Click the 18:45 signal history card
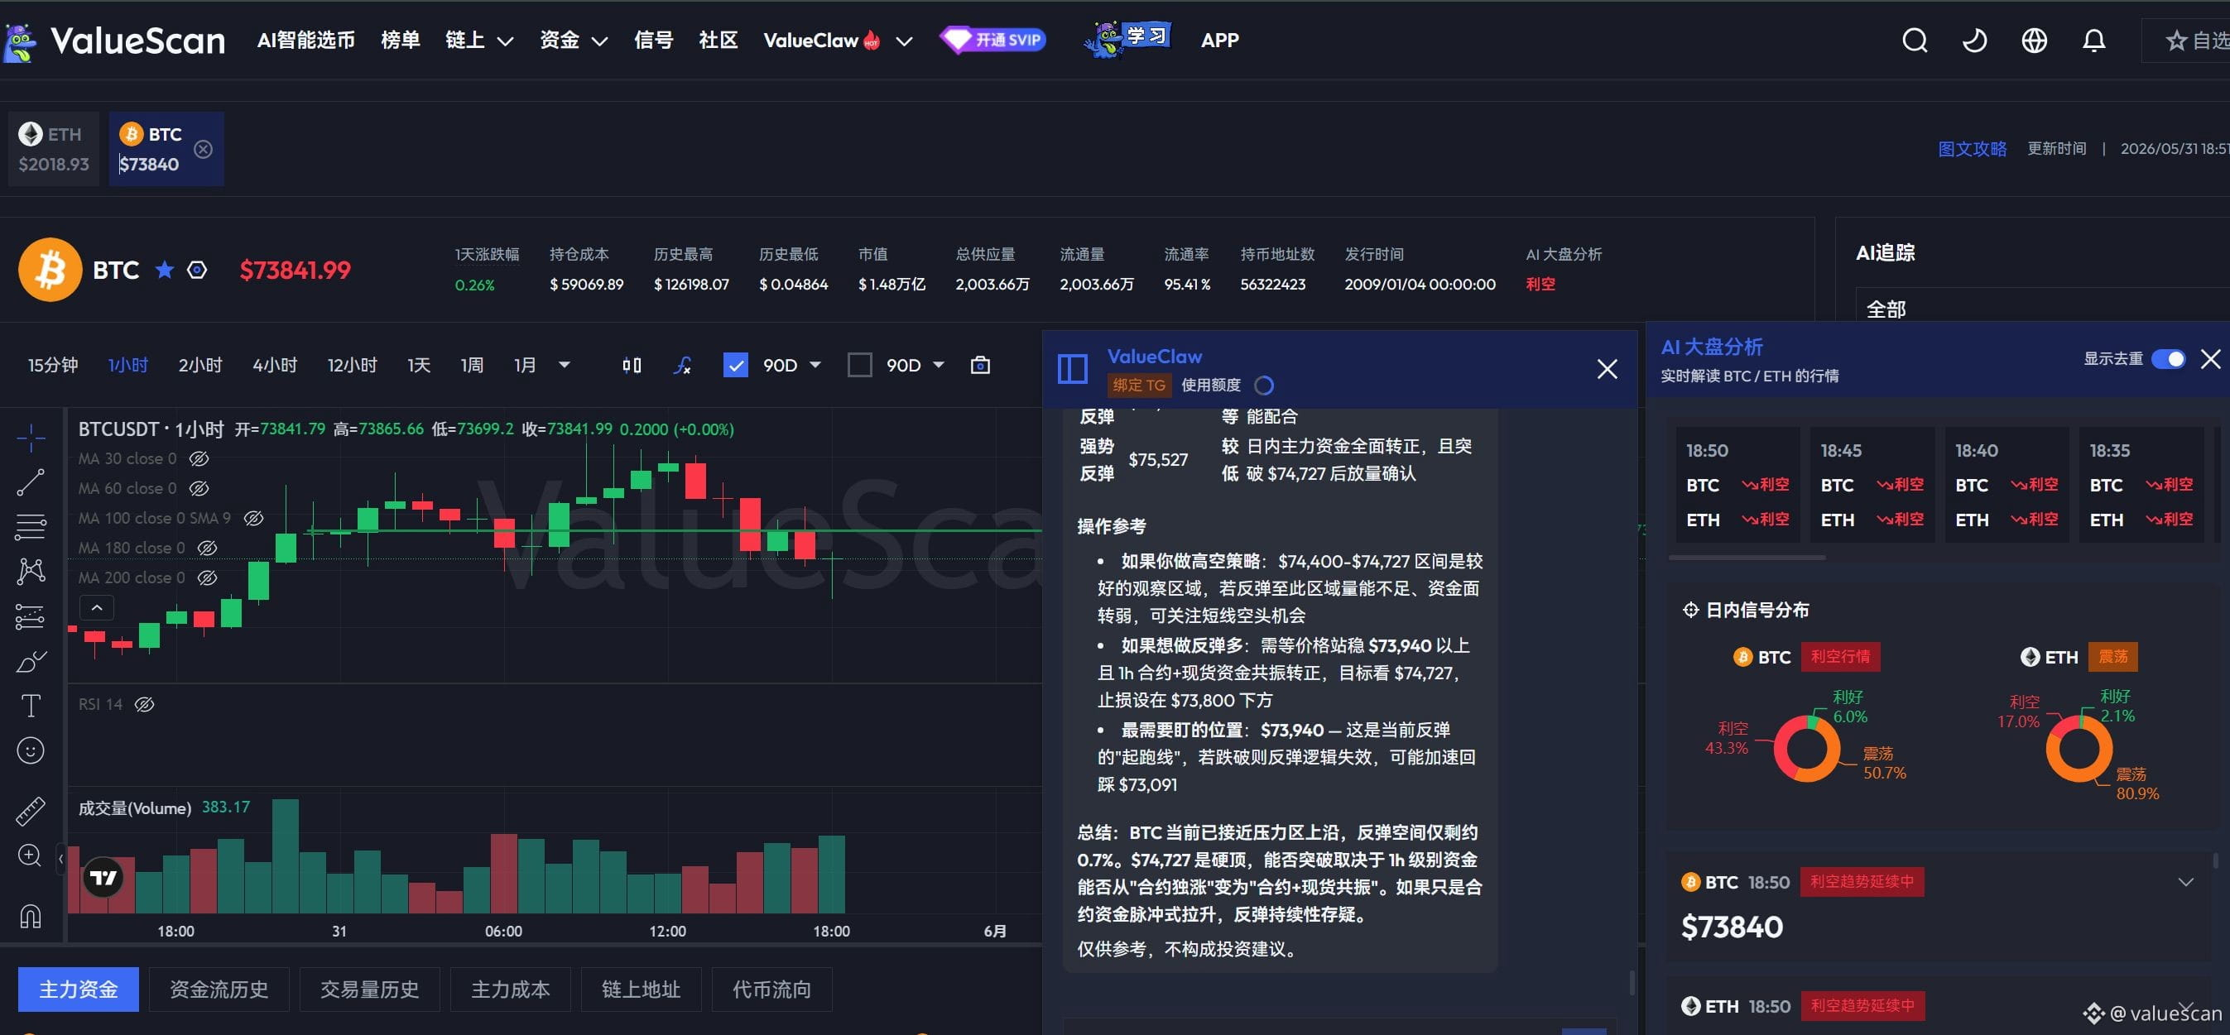 pyautogui.click(x=1872, y=485)
